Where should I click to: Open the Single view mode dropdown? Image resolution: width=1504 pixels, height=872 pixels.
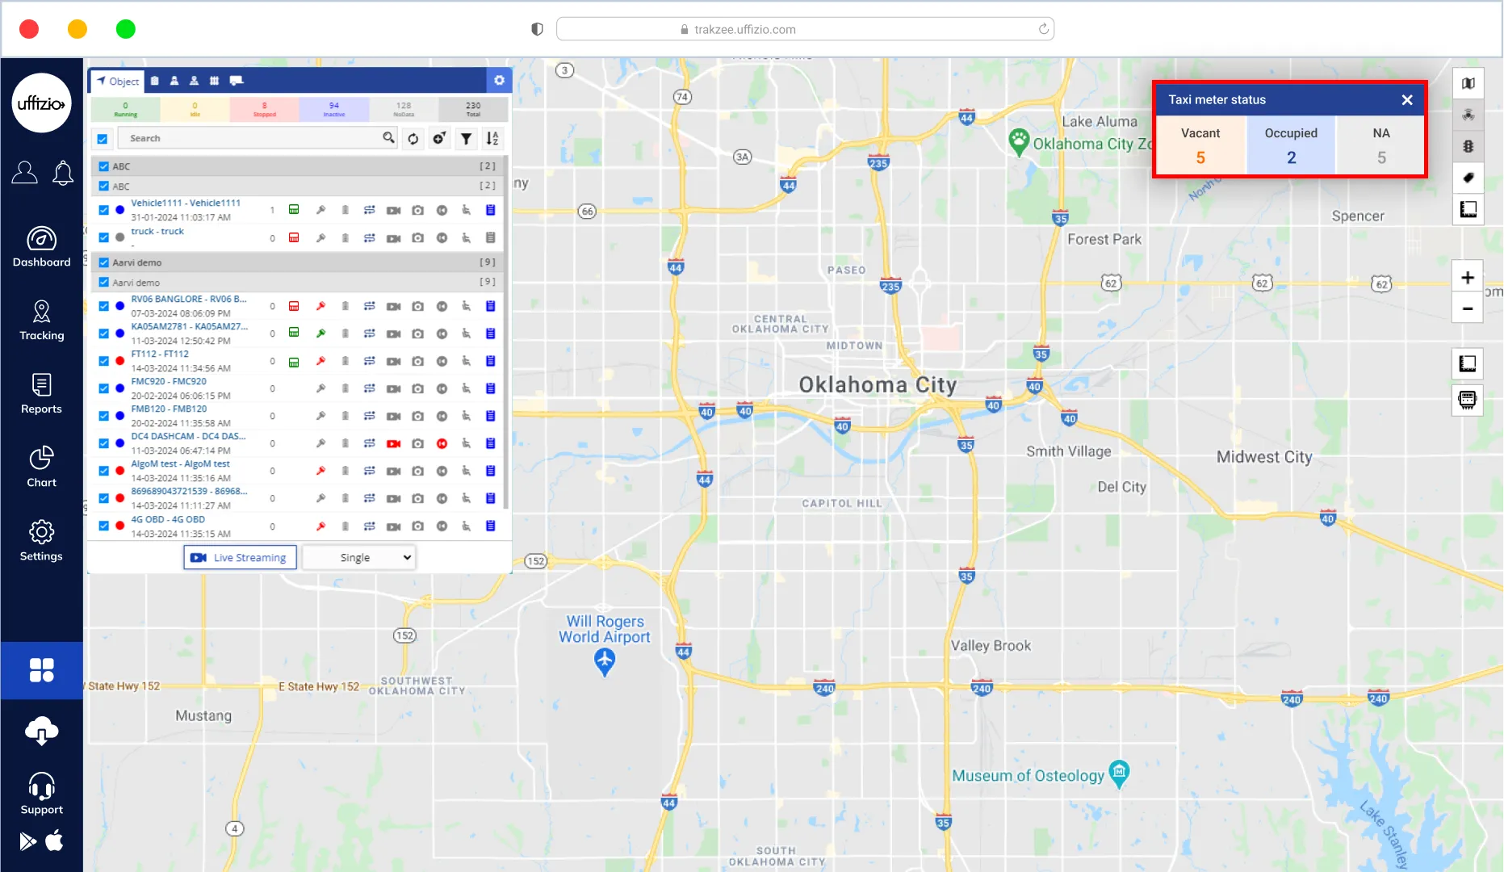pyautogui.click(x=359, y=558)
